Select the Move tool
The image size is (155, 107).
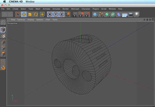click(24, 14)
